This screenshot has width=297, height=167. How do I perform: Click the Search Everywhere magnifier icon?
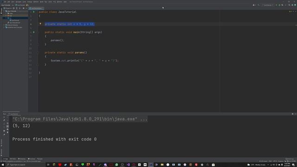click(289, 5)
